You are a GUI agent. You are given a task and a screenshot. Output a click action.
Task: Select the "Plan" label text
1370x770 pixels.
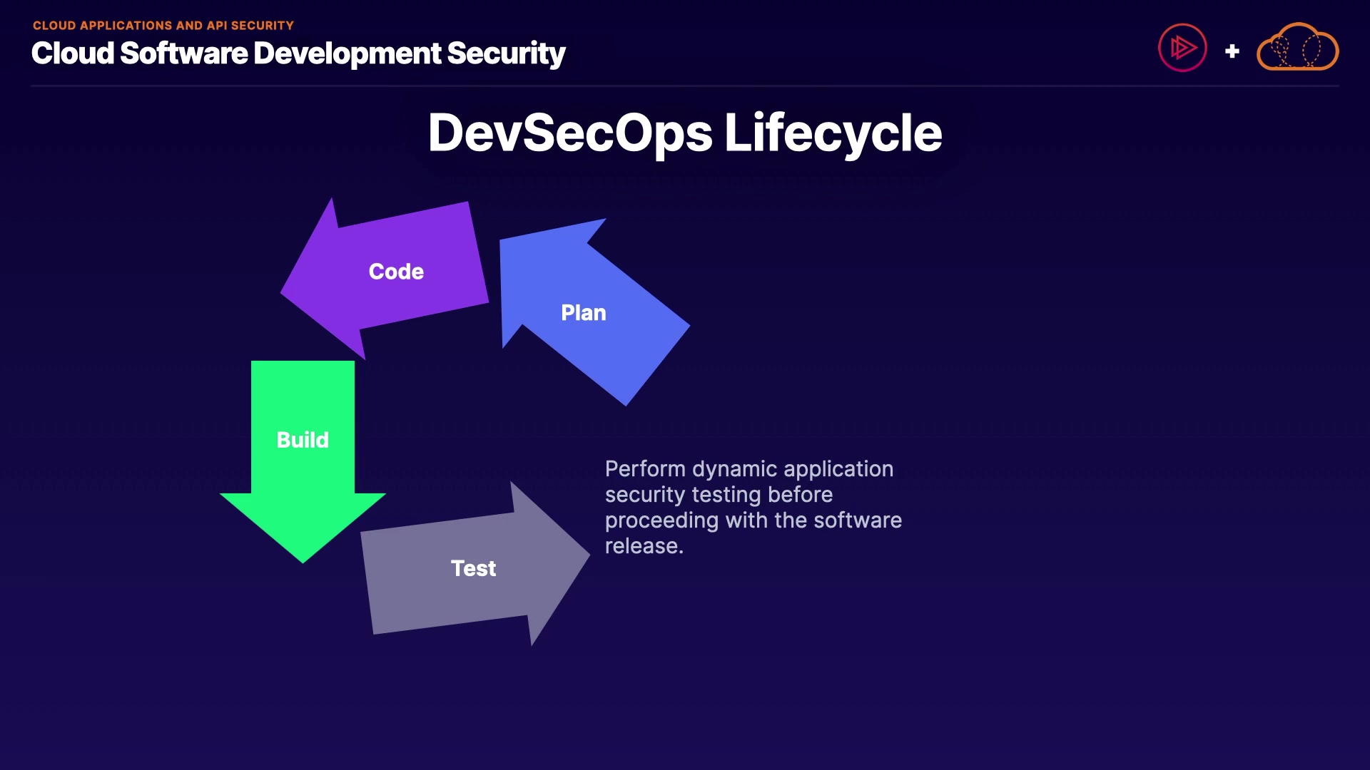(x=583, y=313)
